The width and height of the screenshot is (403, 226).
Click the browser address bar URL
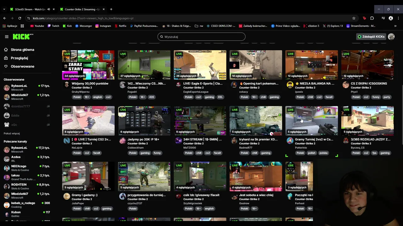pyautogui.click(x=83, y=18)
